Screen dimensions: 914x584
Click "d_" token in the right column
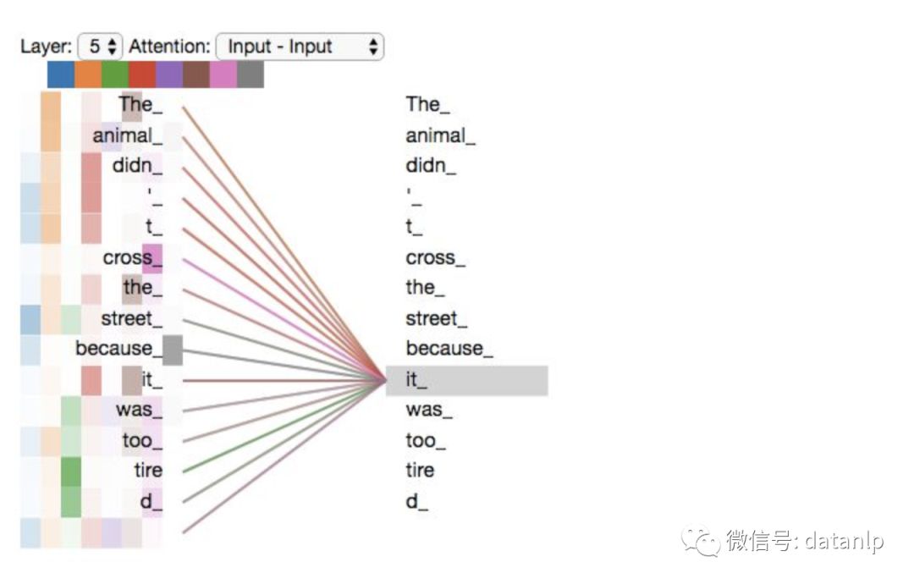(416, 502)
